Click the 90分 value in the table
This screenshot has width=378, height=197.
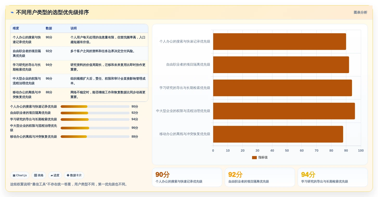(49, 37)
